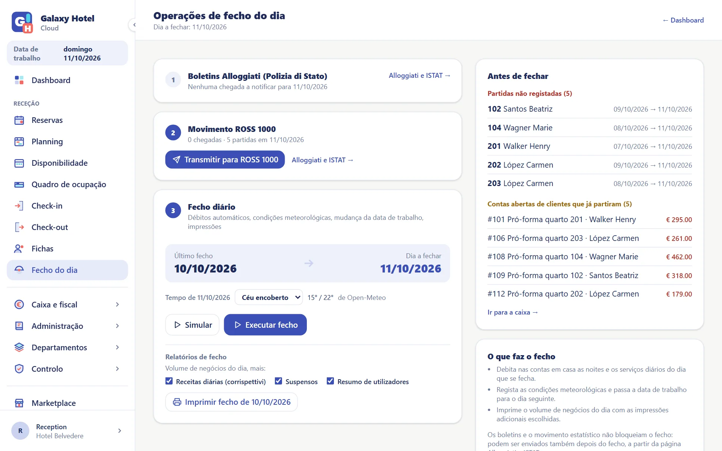
Task: Click the Controlo shield icon
Action: 19,369
